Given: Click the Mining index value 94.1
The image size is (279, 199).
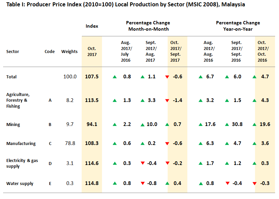Looking at the screenshot, I should (92, 124).
